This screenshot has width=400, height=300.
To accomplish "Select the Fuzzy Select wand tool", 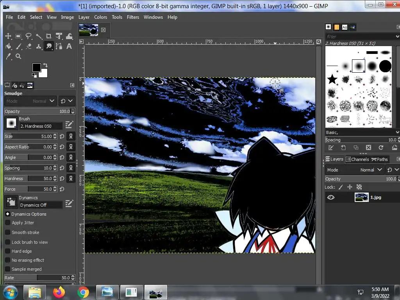I will tap(39, 36).
